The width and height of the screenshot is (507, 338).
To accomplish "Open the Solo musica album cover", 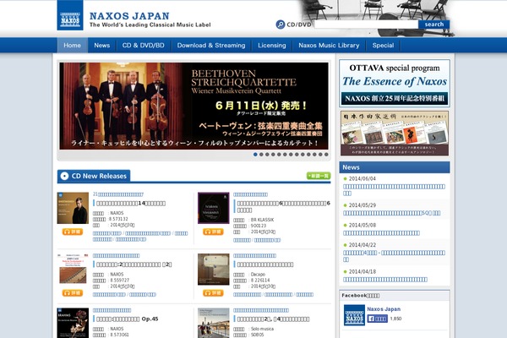I will tap(214, 323).
